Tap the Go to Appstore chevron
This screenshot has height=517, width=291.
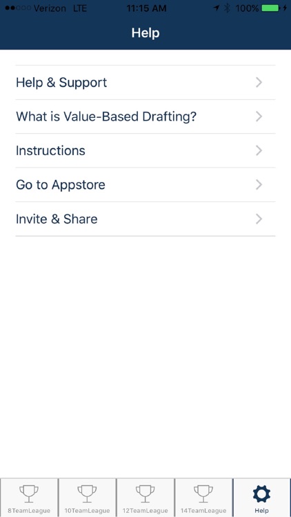click(x=259, y=185)
